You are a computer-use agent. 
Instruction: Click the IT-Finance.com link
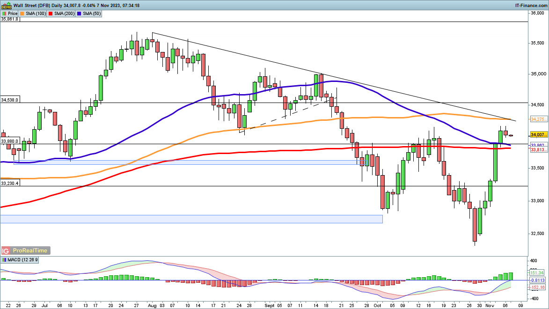tap(531, 4)
